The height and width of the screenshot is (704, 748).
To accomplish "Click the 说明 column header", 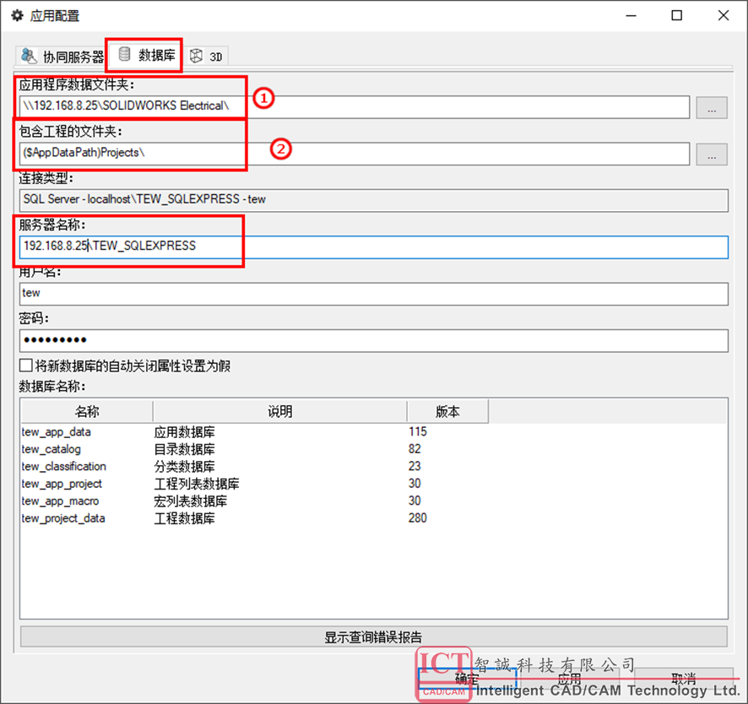I will [279, 412].
